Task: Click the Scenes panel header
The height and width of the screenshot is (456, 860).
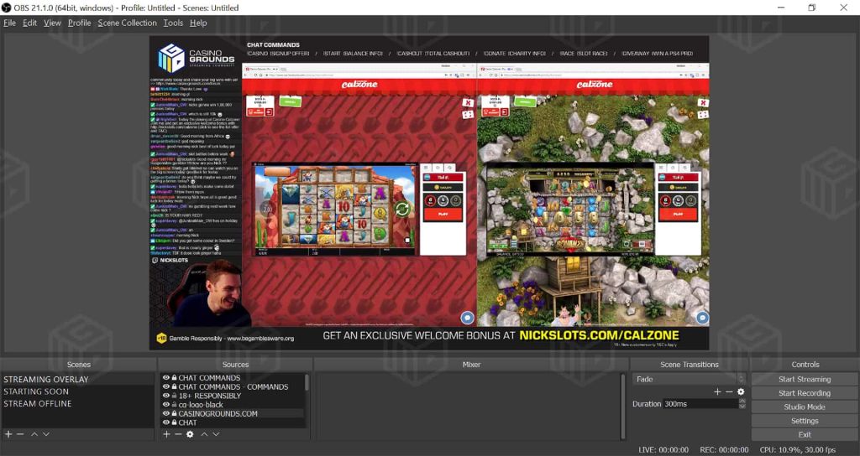Action: (x=78, y=364)
